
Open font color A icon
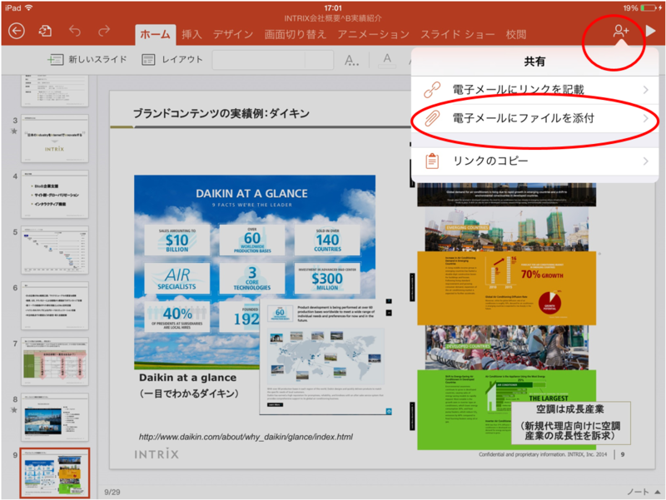coord(387,59)
